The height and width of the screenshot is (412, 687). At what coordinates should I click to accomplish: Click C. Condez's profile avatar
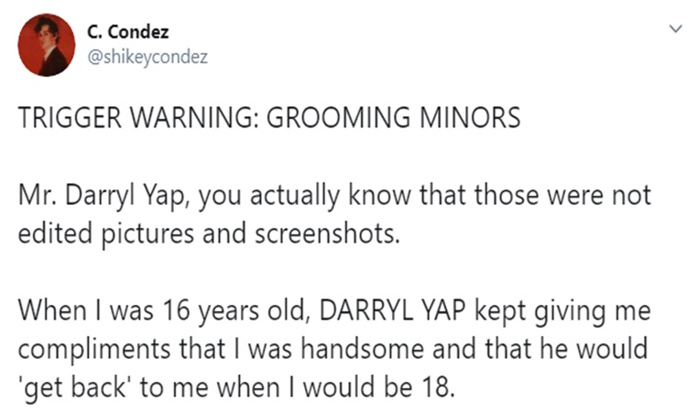[47, 46]
